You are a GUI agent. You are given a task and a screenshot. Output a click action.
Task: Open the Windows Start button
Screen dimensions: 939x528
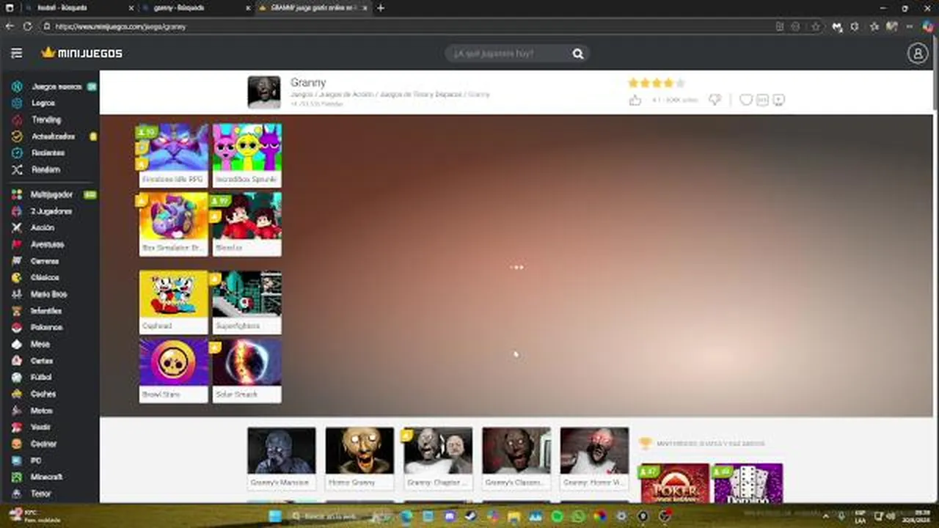pos(275,516)
